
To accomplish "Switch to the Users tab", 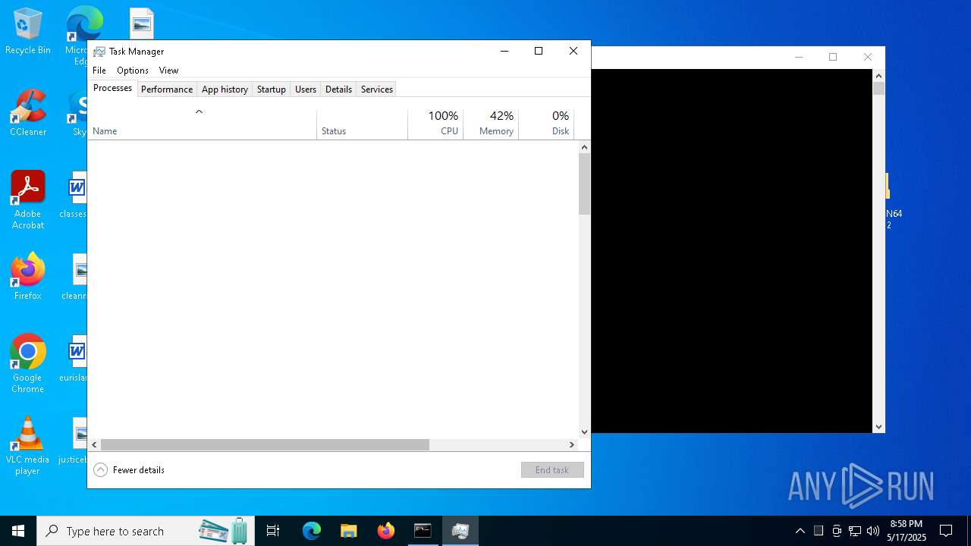I will point(306,89).
